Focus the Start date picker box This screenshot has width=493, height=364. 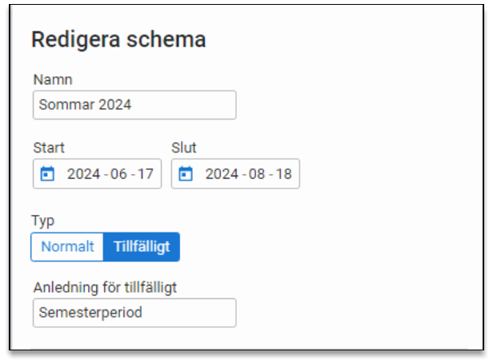coord(97,174)
